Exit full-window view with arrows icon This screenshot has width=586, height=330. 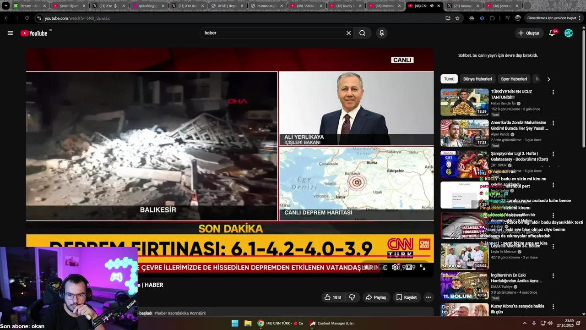point(423,267)
